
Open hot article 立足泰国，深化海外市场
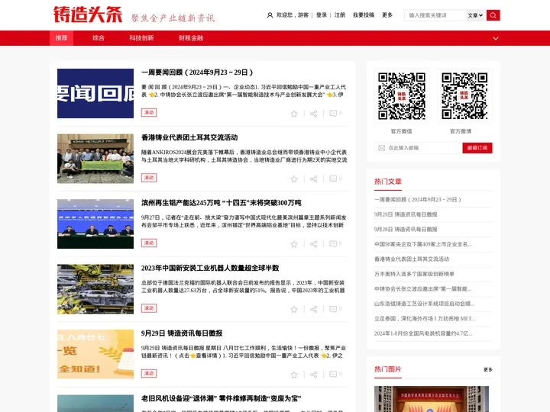click(425, 318)
